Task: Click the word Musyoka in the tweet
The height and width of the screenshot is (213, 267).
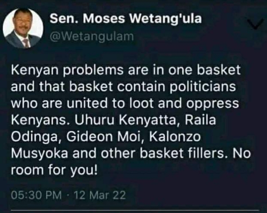Action: pyautogui.click(x=39, y=154)
